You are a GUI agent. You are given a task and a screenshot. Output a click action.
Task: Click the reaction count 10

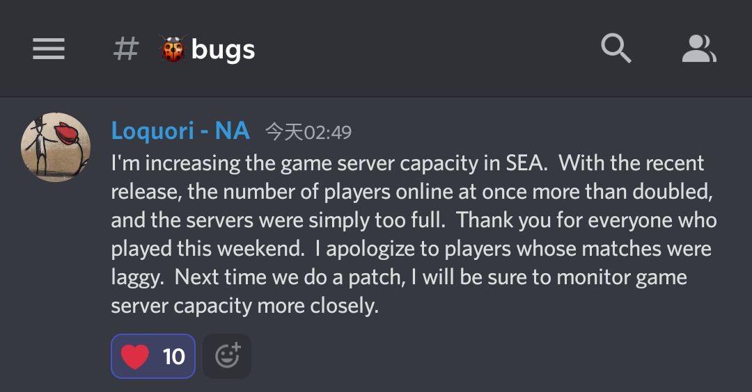tap(173, 357)
